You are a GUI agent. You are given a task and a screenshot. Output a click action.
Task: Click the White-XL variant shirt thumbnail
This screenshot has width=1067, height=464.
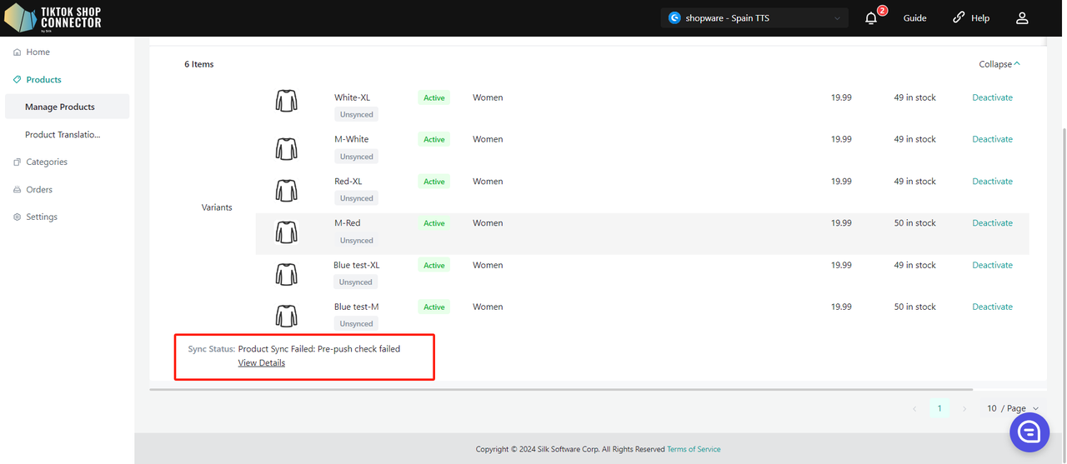pyautogui.click(x=287, y=101)
